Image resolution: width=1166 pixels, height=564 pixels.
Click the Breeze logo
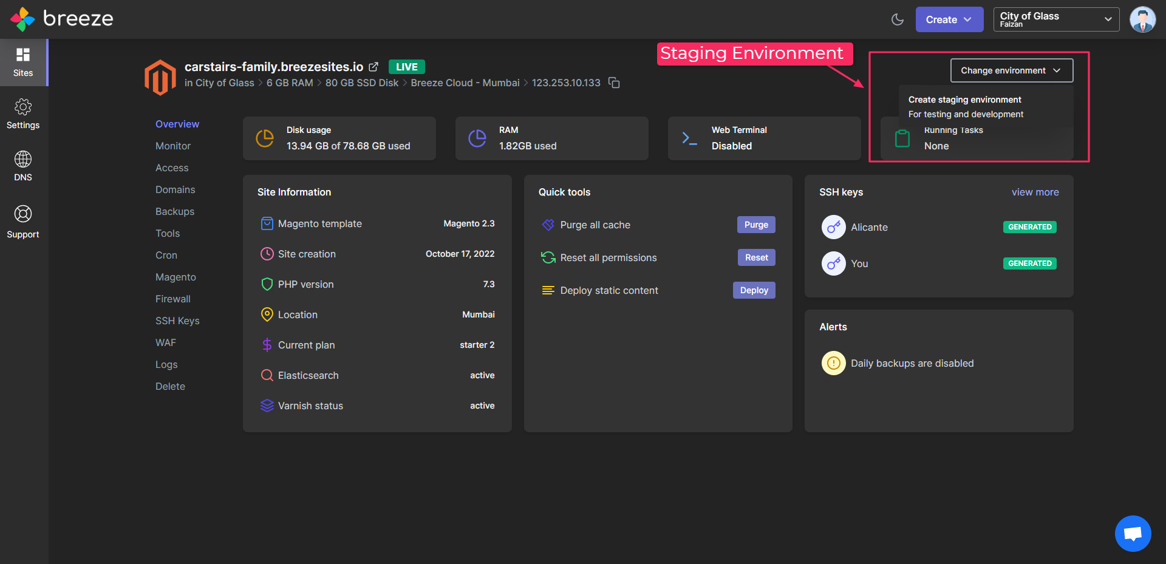[x=62, y=19]
